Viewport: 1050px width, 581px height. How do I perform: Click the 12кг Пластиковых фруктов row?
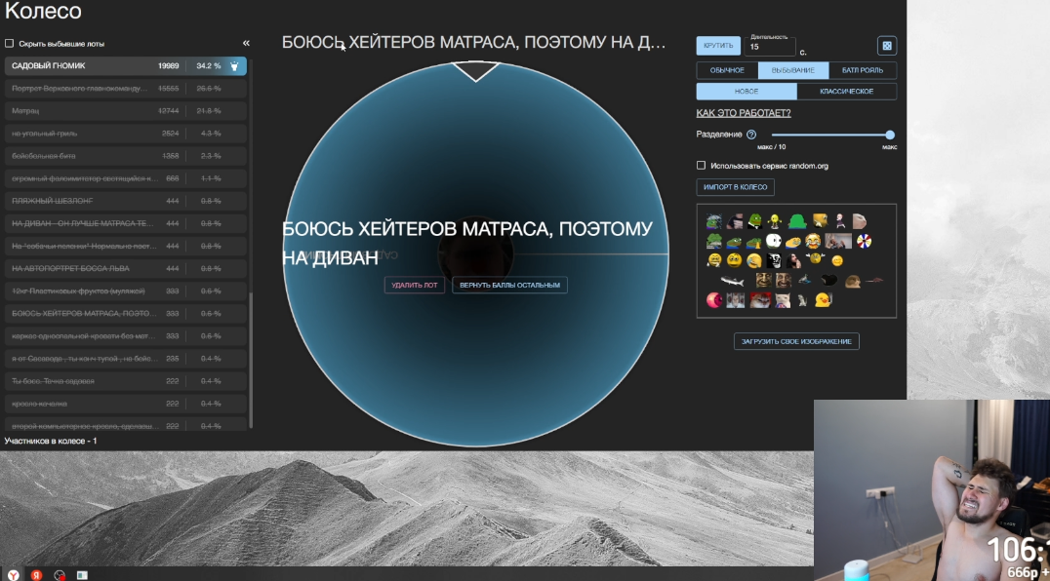pos(126,290)
